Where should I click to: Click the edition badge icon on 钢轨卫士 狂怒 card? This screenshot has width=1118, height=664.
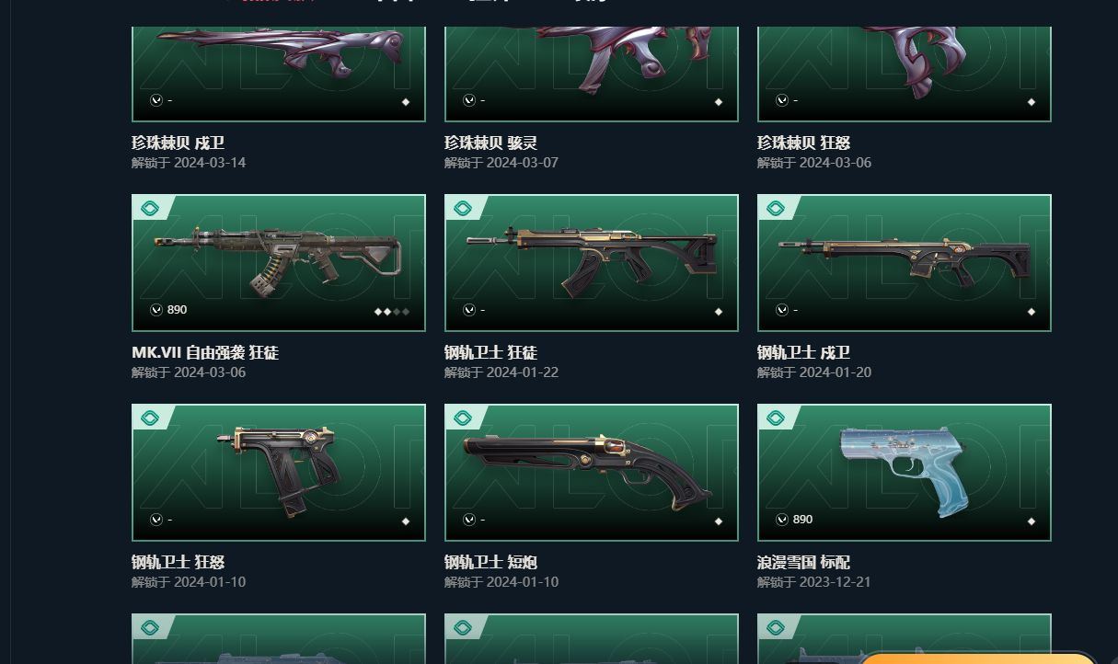pyautogui.click(x=150, y=418)
